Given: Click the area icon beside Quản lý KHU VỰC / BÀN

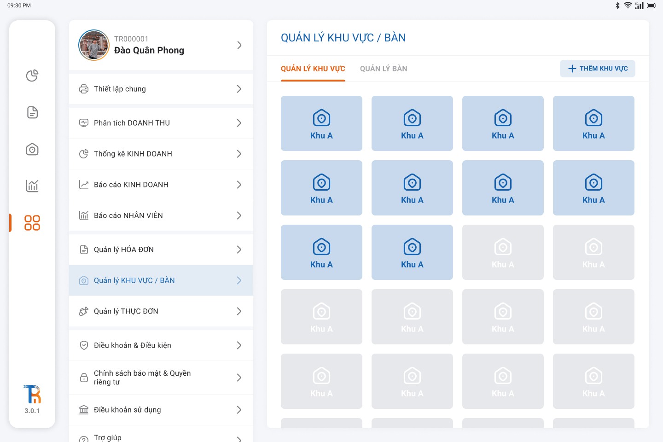Looking at the screenshot, I should point(84,280).
